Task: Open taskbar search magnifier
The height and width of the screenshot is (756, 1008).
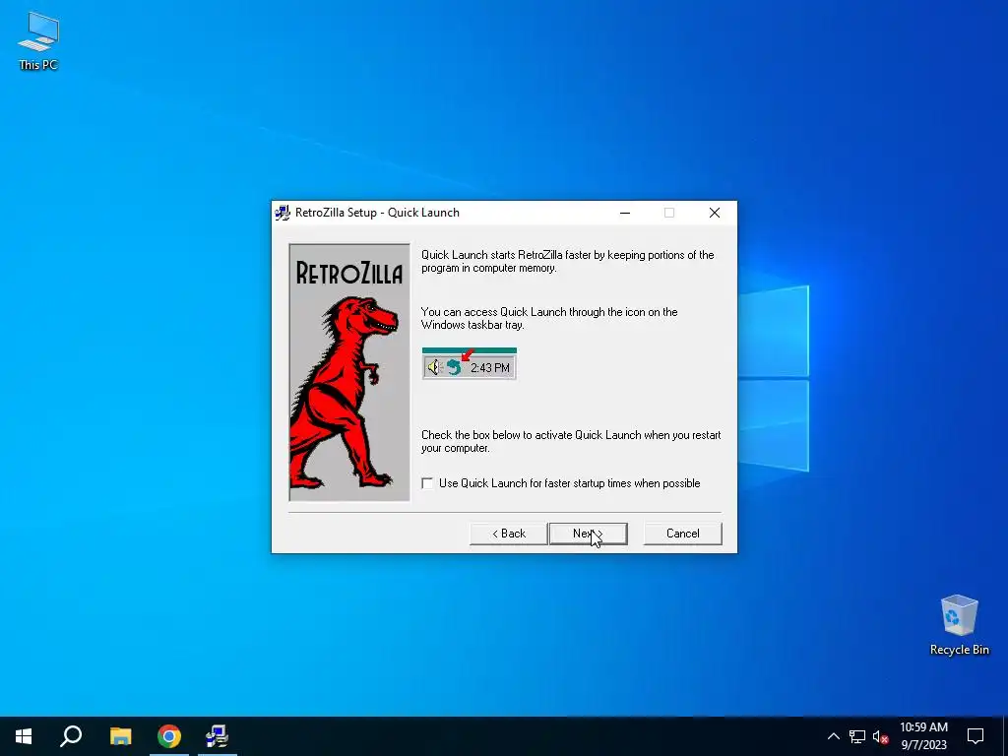Action: (71, 736)
